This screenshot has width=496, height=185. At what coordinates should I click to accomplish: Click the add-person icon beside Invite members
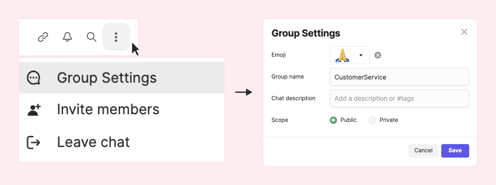(x=34, y=110)
